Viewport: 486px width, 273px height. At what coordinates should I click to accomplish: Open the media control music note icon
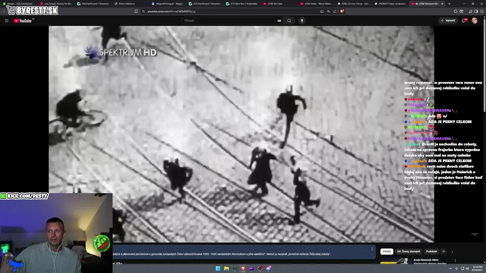[471, 11]
